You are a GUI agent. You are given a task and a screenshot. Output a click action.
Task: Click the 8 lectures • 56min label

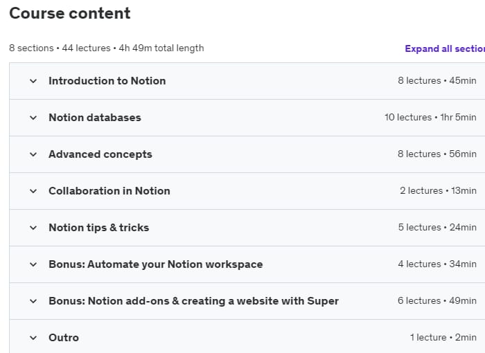click(436, 154)
